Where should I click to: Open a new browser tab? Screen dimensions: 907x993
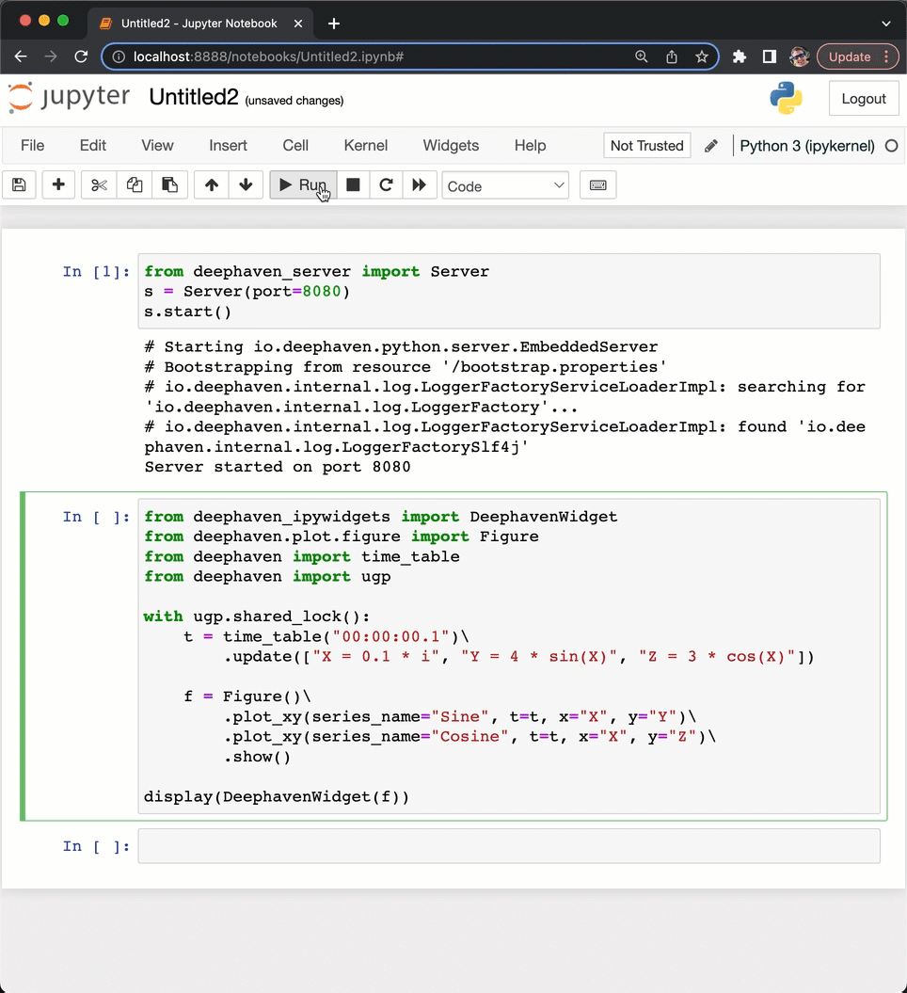click(334, 24)
